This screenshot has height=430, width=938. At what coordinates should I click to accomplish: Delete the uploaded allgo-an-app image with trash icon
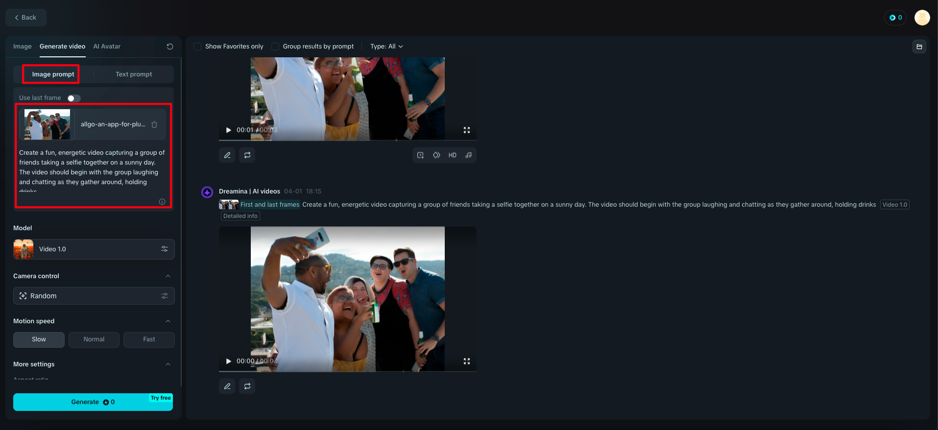154,124
